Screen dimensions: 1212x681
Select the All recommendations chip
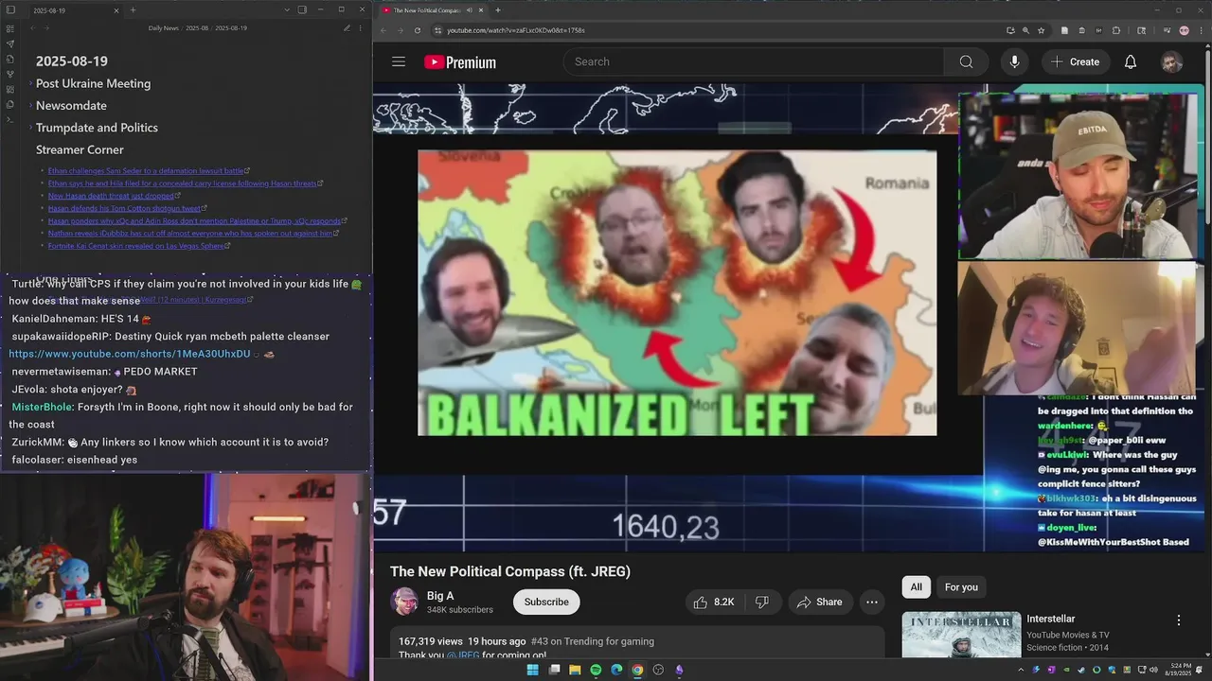pyautogui.click(x=916, y=587)
